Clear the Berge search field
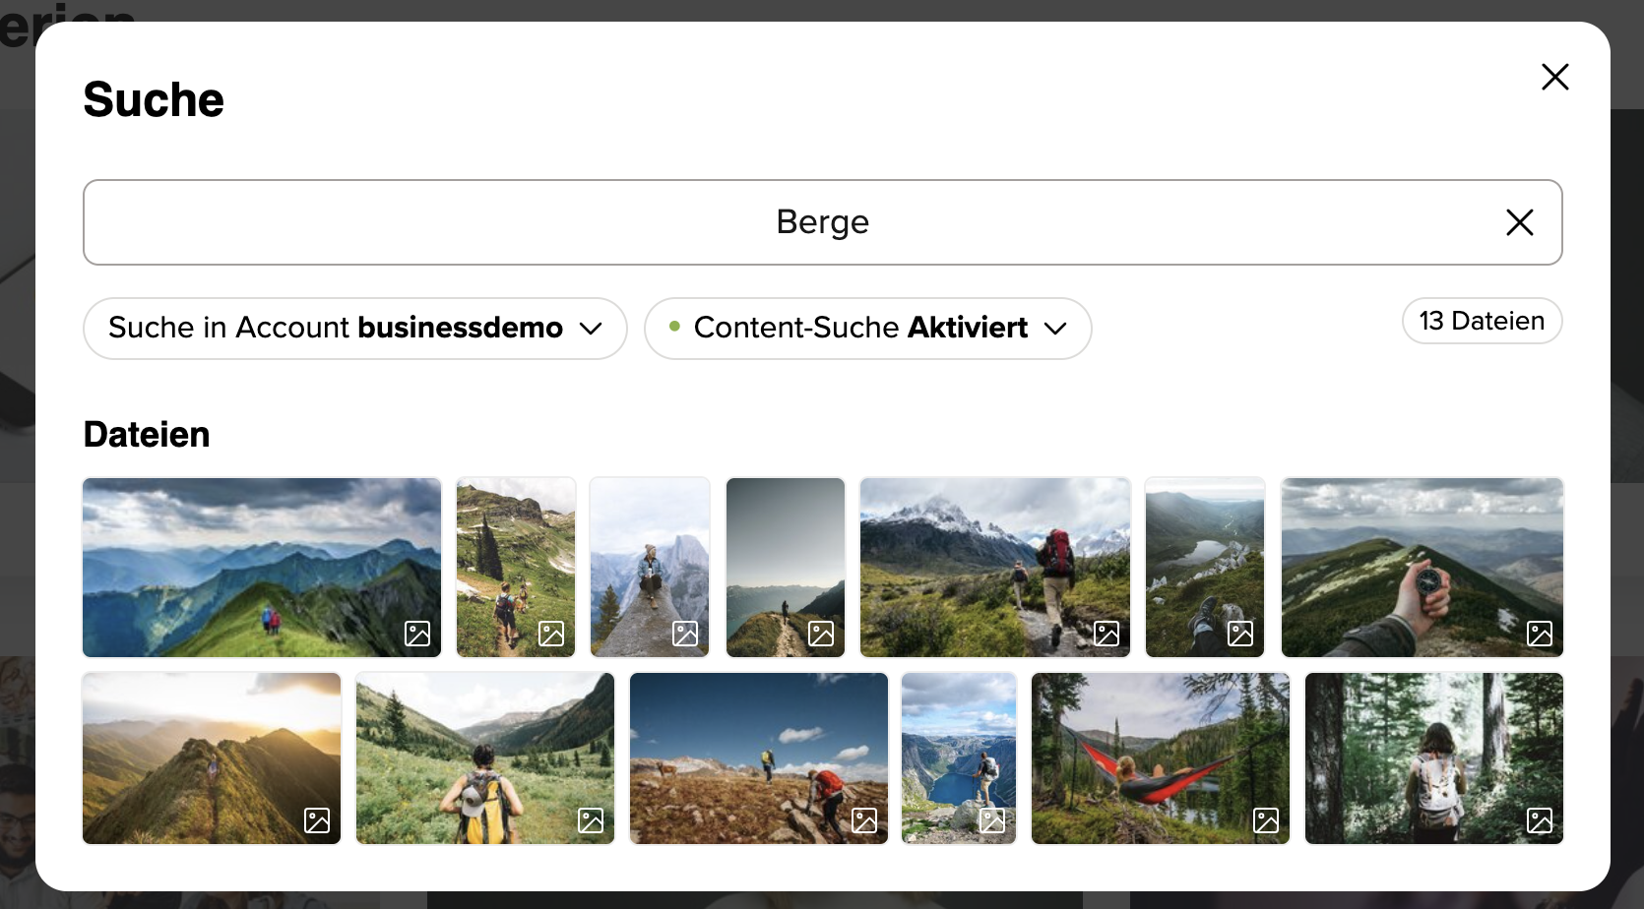The width and height of the screenshot is (1644, 909). [1519, 222]
